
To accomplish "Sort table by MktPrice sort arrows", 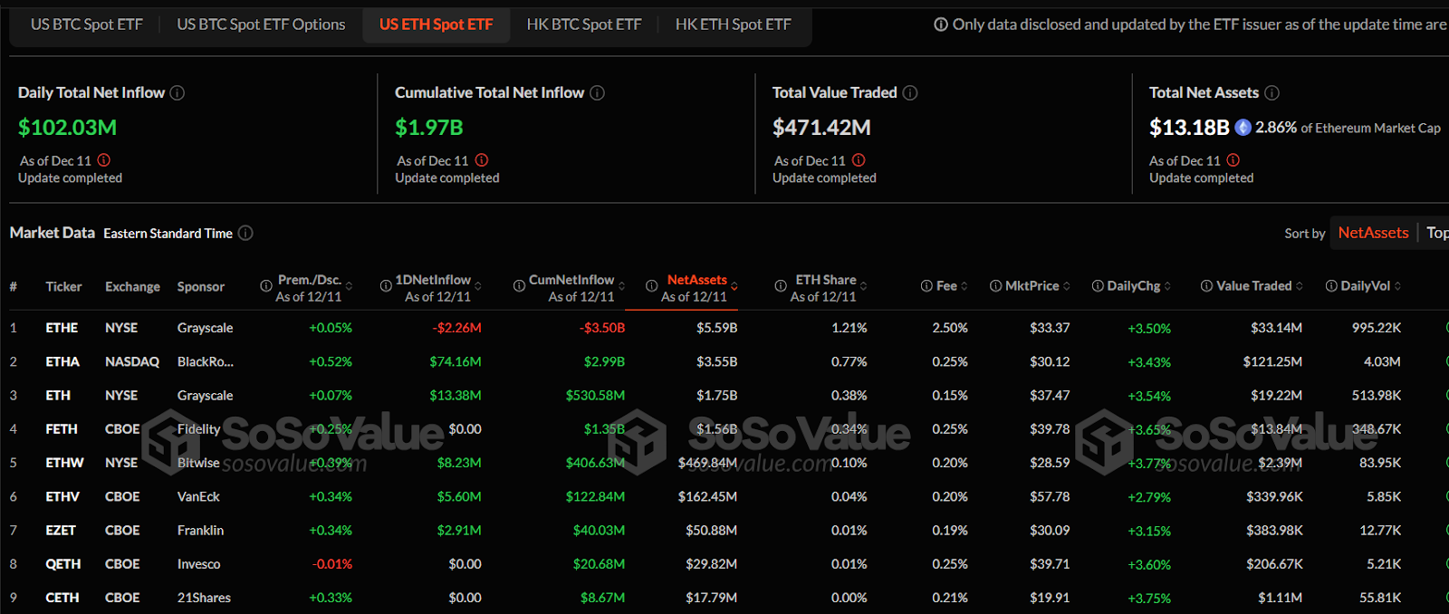I will coord(1067,286).
